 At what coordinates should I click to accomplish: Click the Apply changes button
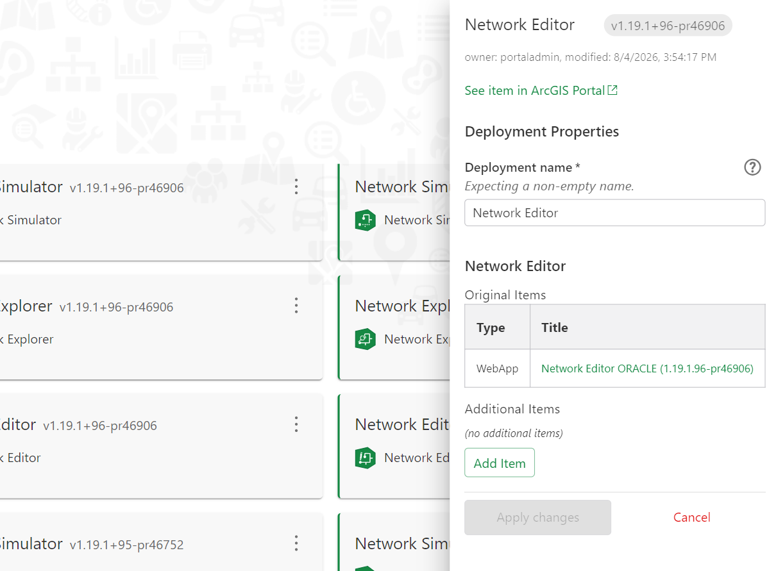pyautogui.click(x=537, y=517)
